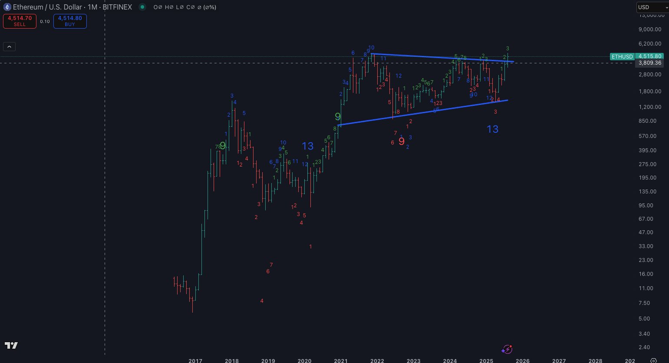The image size is (669, 363).
Task: Click the 1,200.00 price scale label
Action: pos(650,107)
